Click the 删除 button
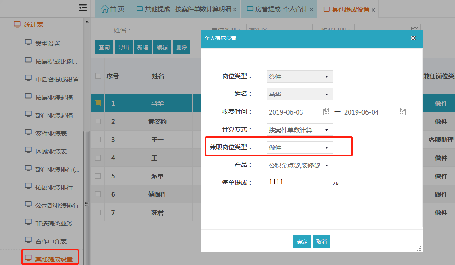 [x=181, y=47]
